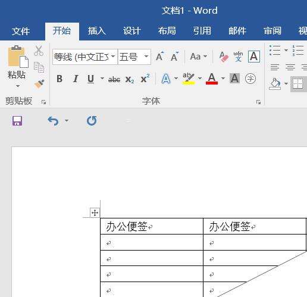Switch to the 插入 ribbon tab
The width and height of the screenshot is (307, 297).
97,31
